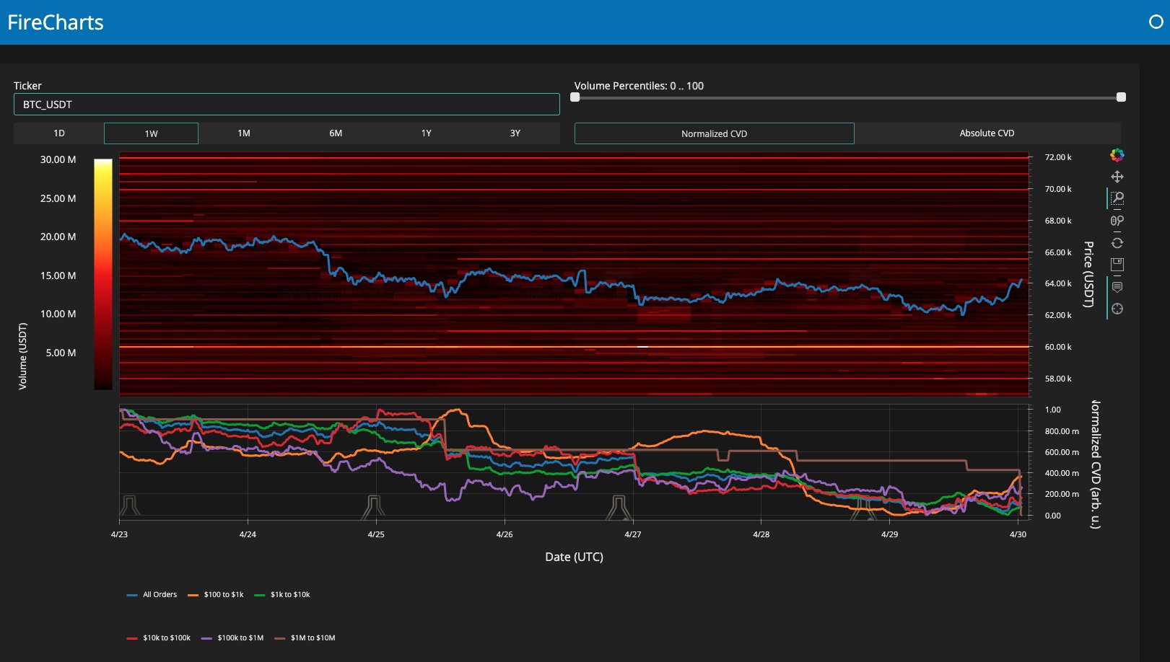Select the Pan tool
This screenshot has height=662, width=1170.
pyautogui.click(x=1117, y=177)
